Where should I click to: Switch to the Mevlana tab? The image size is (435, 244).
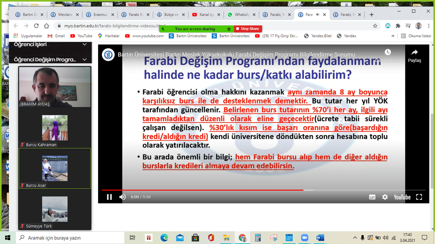[65, 14]
